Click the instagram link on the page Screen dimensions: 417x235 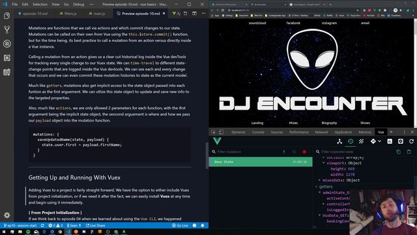coord(329,23)
